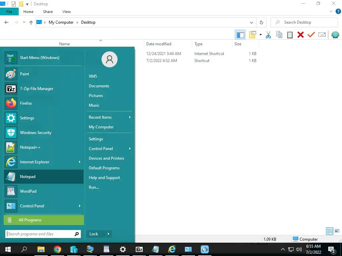Open Paint from the Start menu
The width and height of the screenshot is (342, 256).
pos(44,74)
